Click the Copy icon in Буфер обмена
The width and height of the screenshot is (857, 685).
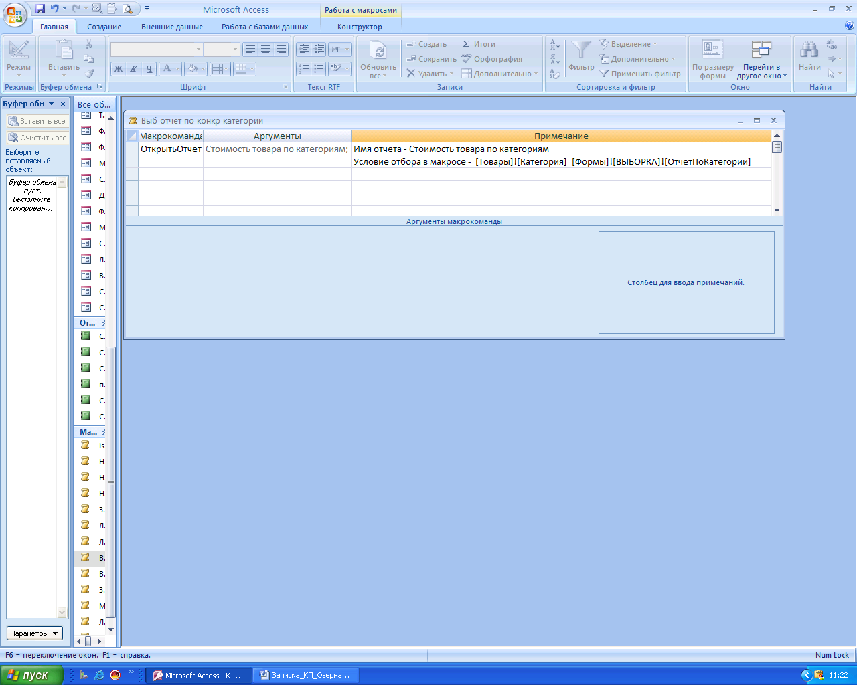89,59
